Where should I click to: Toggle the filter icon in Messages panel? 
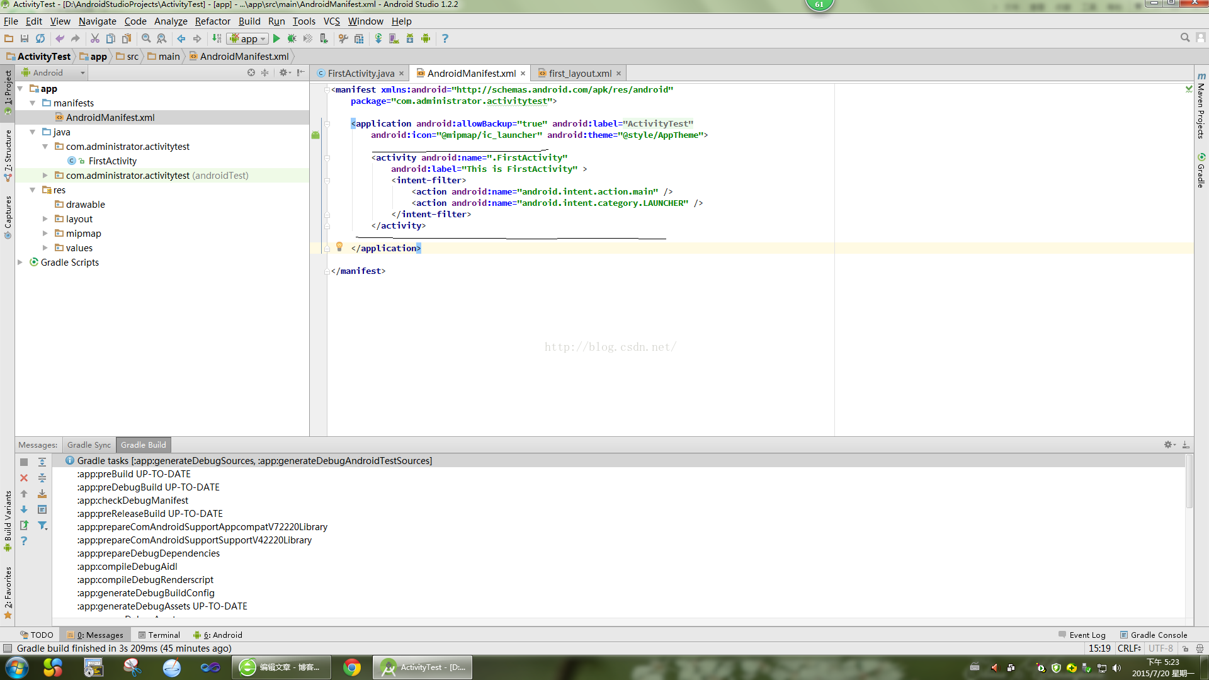42,525
